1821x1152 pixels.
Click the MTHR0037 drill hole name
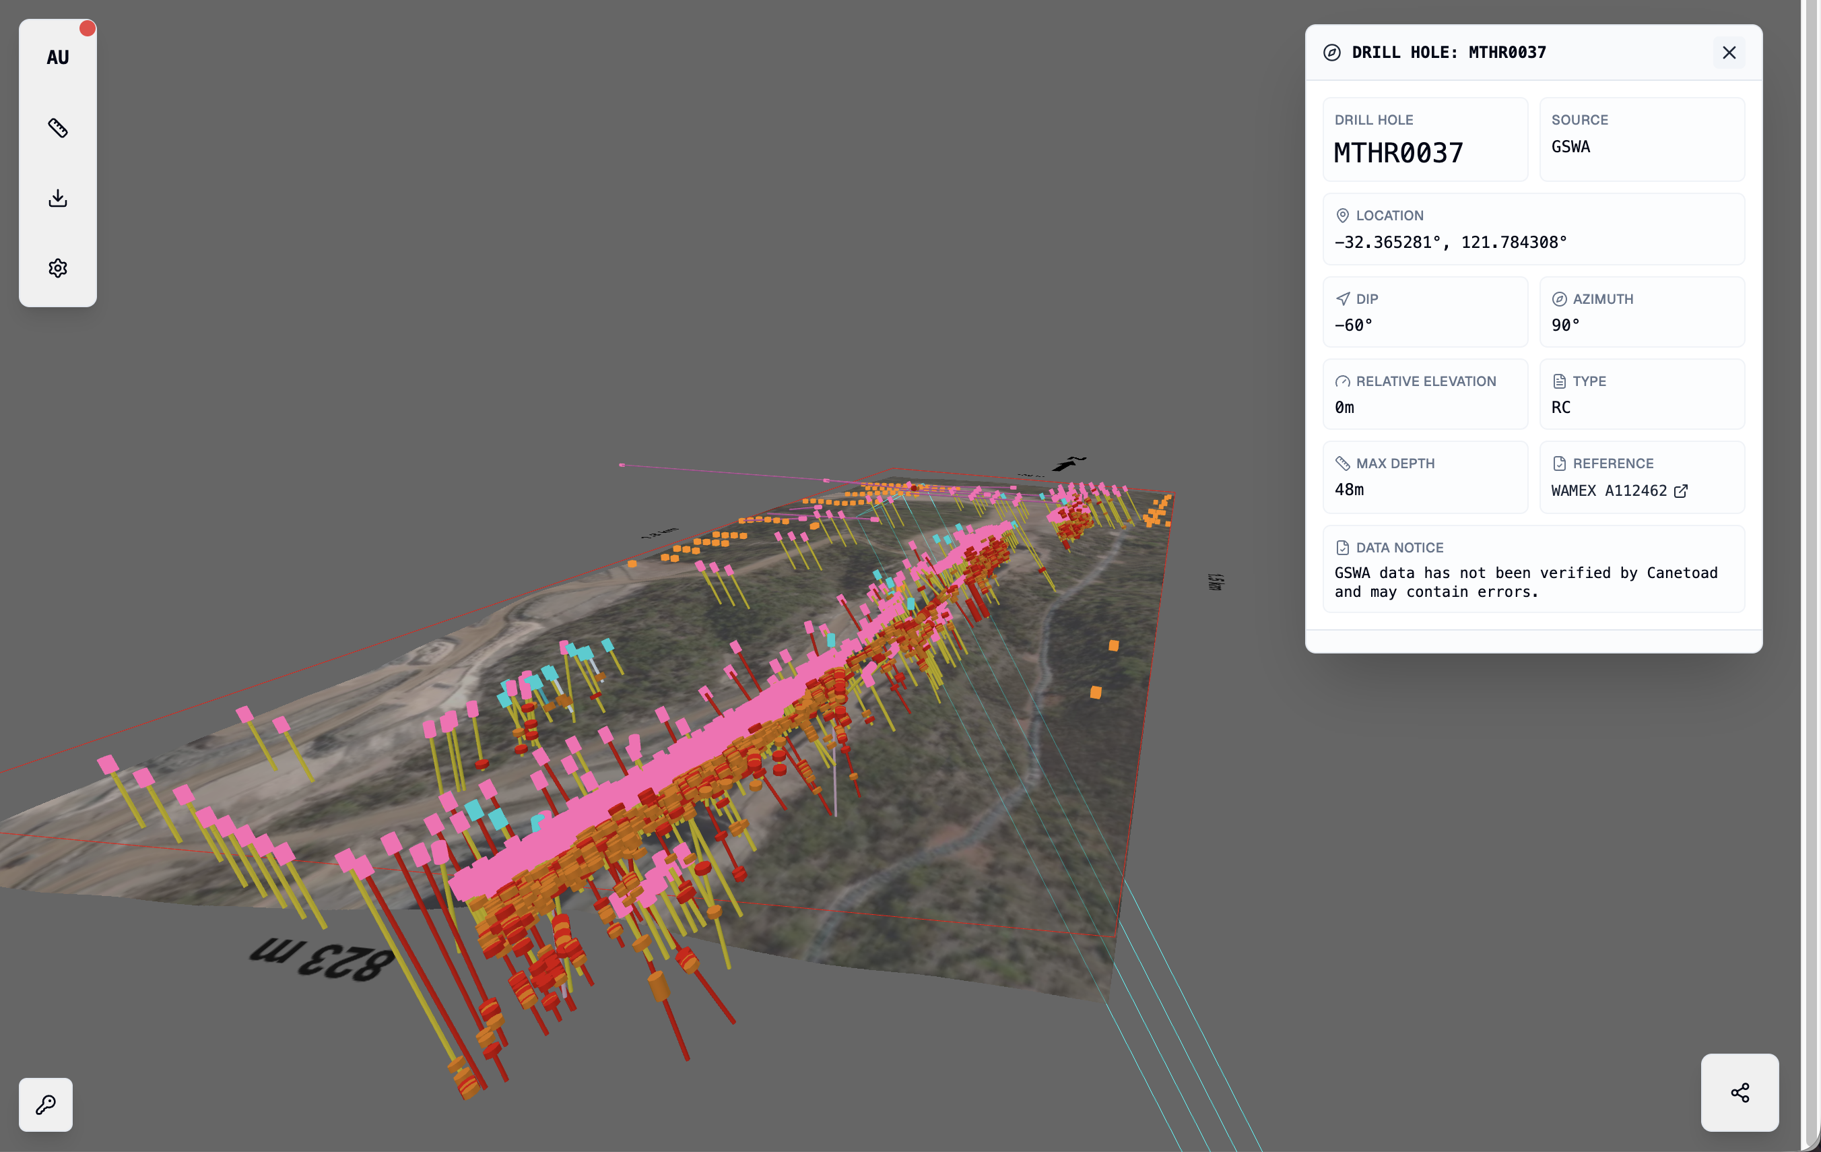(1398, 154)
